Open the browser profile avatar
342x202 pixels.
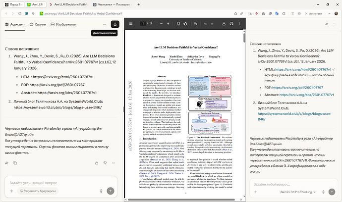(337, 13)
